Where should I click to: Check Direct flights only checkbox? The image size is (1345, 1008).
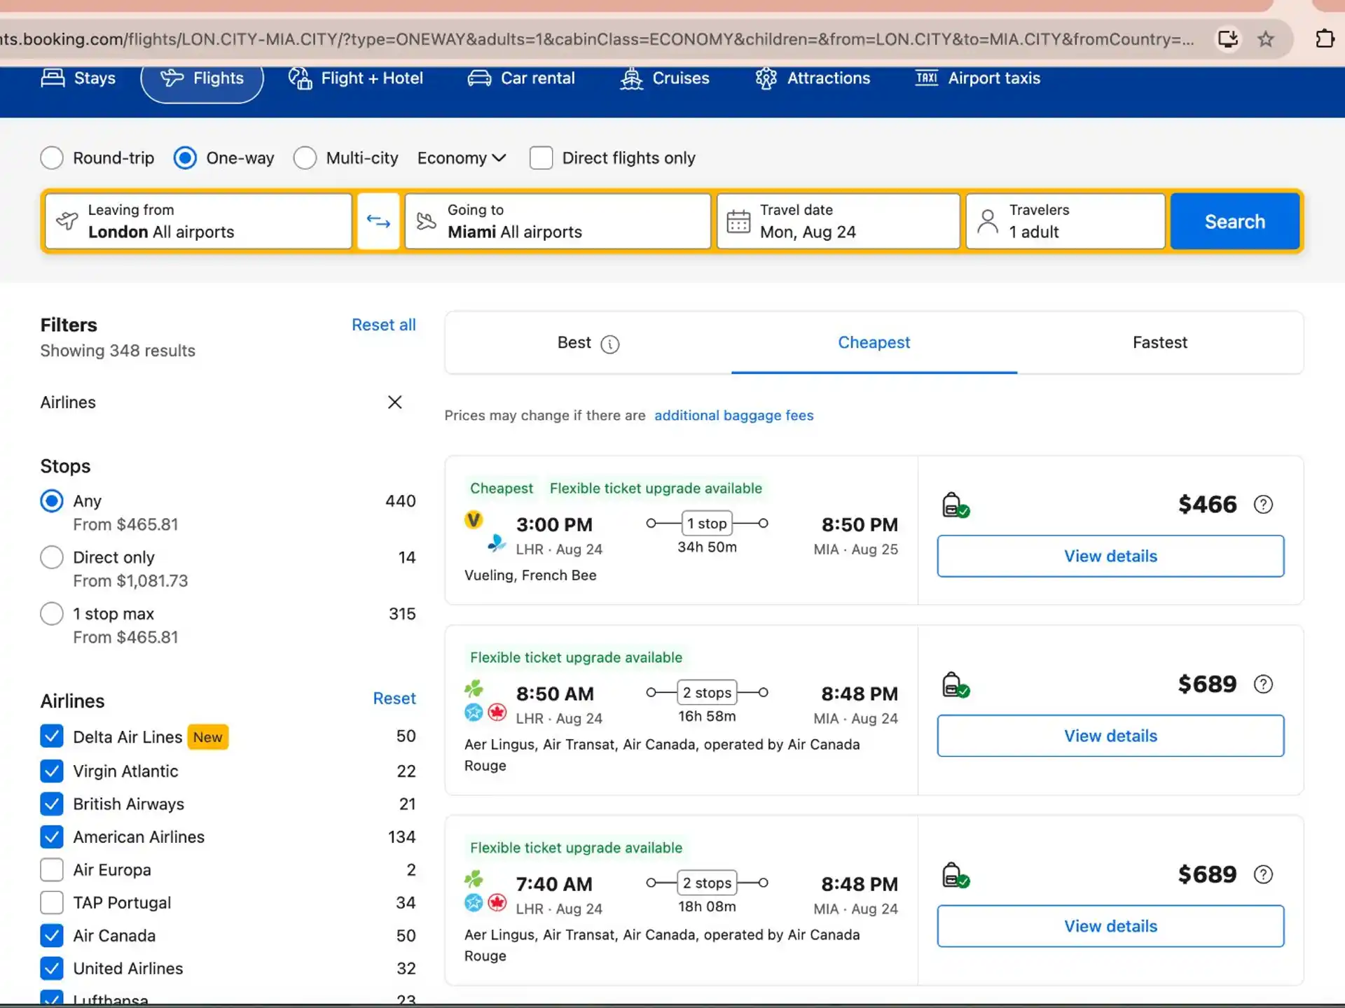tap(541, 158)
